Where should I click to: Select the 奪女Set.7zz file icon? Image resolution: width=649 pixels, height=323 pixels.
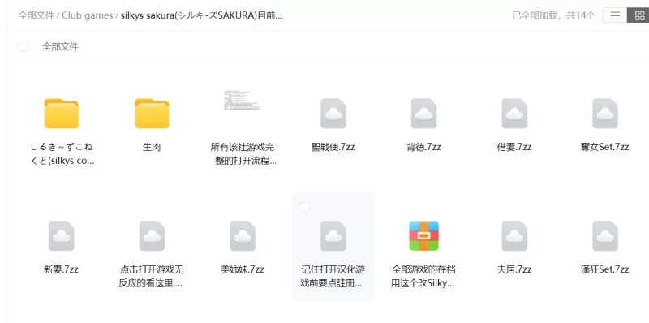[x=605, y=113]
